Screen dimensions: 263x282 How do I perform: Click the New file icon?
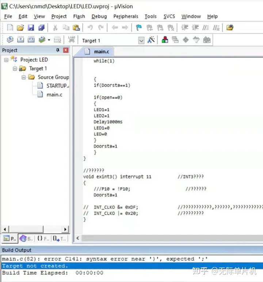pyautogui.click(x=10, y=28)
